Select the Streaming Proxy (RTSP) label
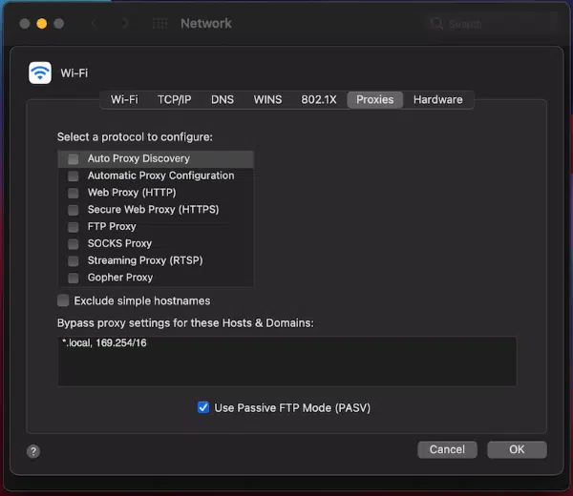The image size is (573, 496). 145,260
